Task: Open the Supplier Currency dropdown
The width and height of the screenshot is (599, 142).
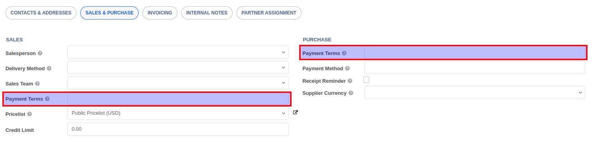Action: 475,92
